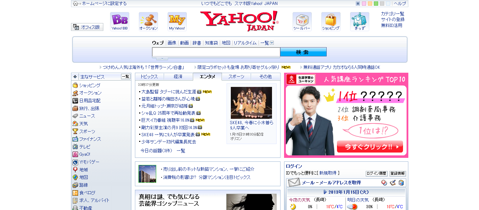Select the green theme color swatch
This screenshot has height=210, width=479.
tap(376, 4)
